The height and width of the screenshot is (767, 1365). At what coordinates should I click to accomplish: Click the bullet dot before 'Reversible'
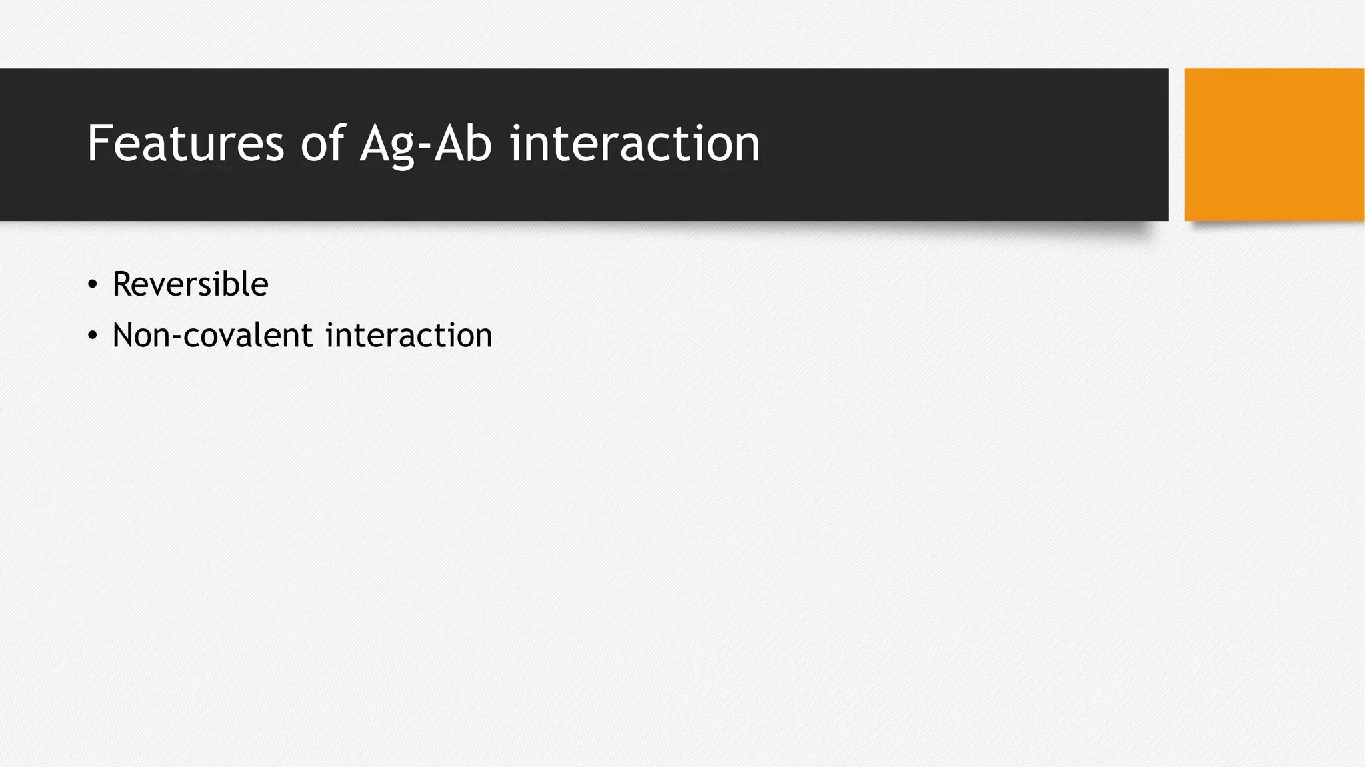[92, 286]
